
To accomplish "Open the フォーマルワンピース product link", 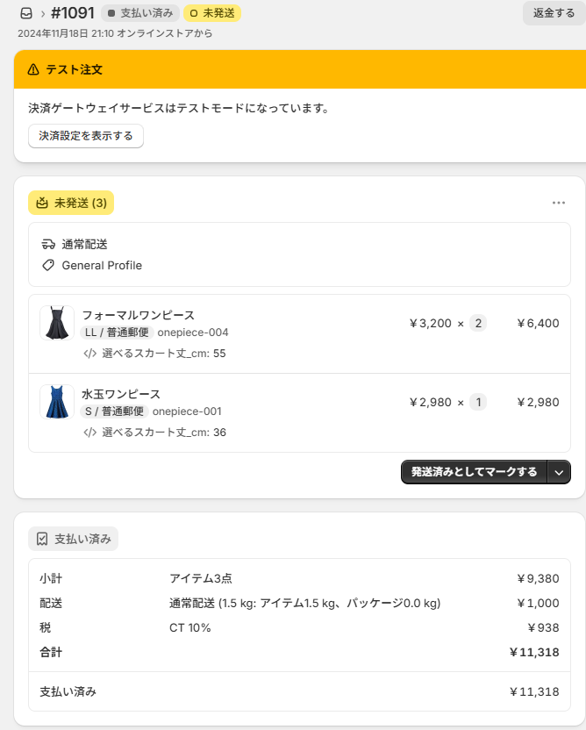I will pos(138,315).
